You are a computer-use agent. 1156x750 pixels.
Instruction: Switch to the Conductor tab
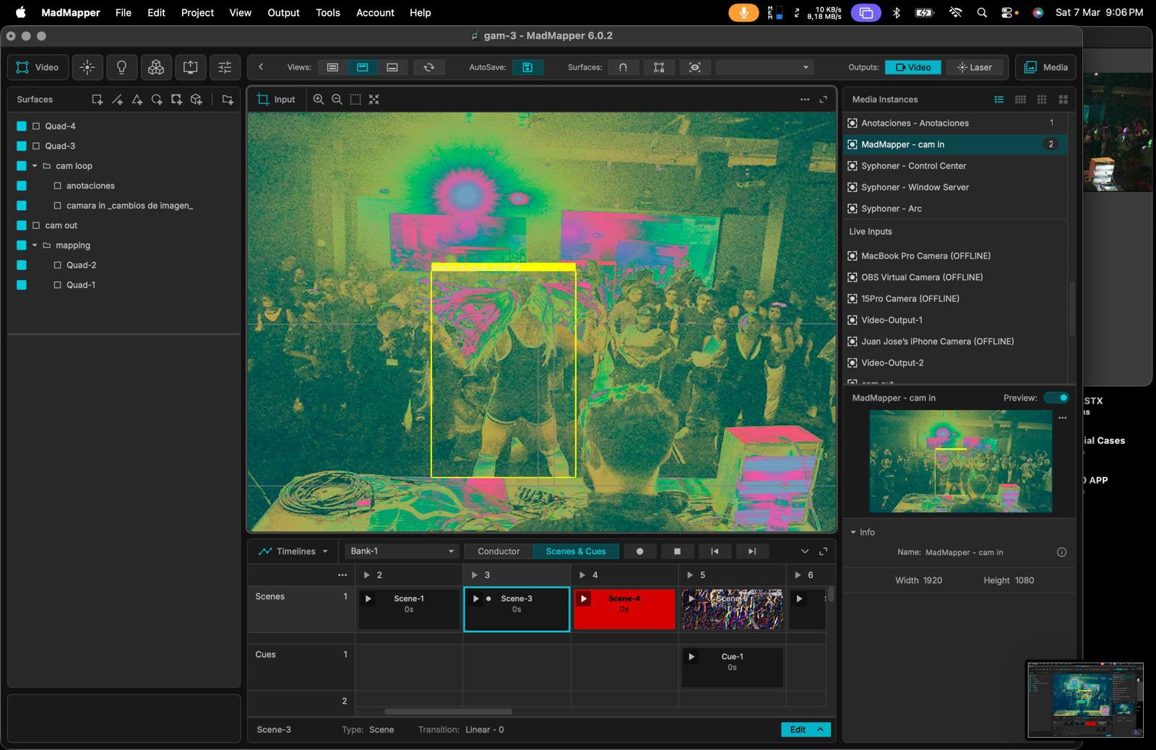pos(499,551)
